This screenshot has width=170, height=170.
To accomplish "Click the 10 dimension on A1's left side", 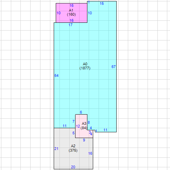I will [58, 13].
